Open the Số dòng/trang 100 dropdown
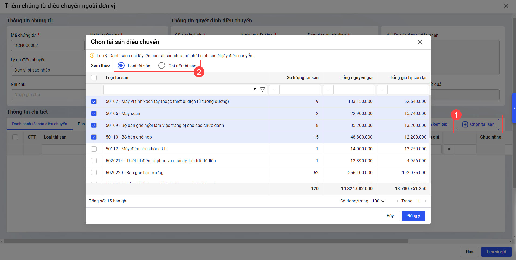 tap(378, 201)
